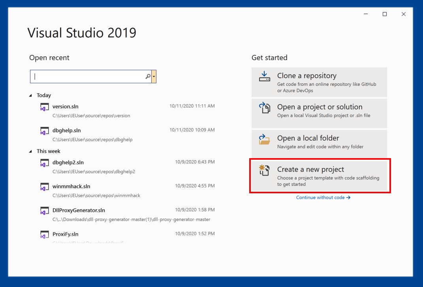
Task: Click the ProxiFy.sln solution icon
Action: point(45,235)
